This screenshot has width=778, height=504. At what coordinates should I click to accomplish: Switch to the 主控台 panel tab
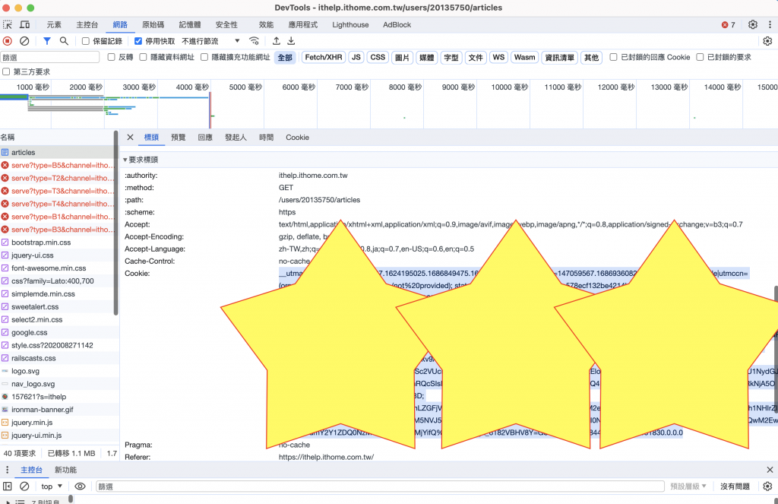coord(87,25)
